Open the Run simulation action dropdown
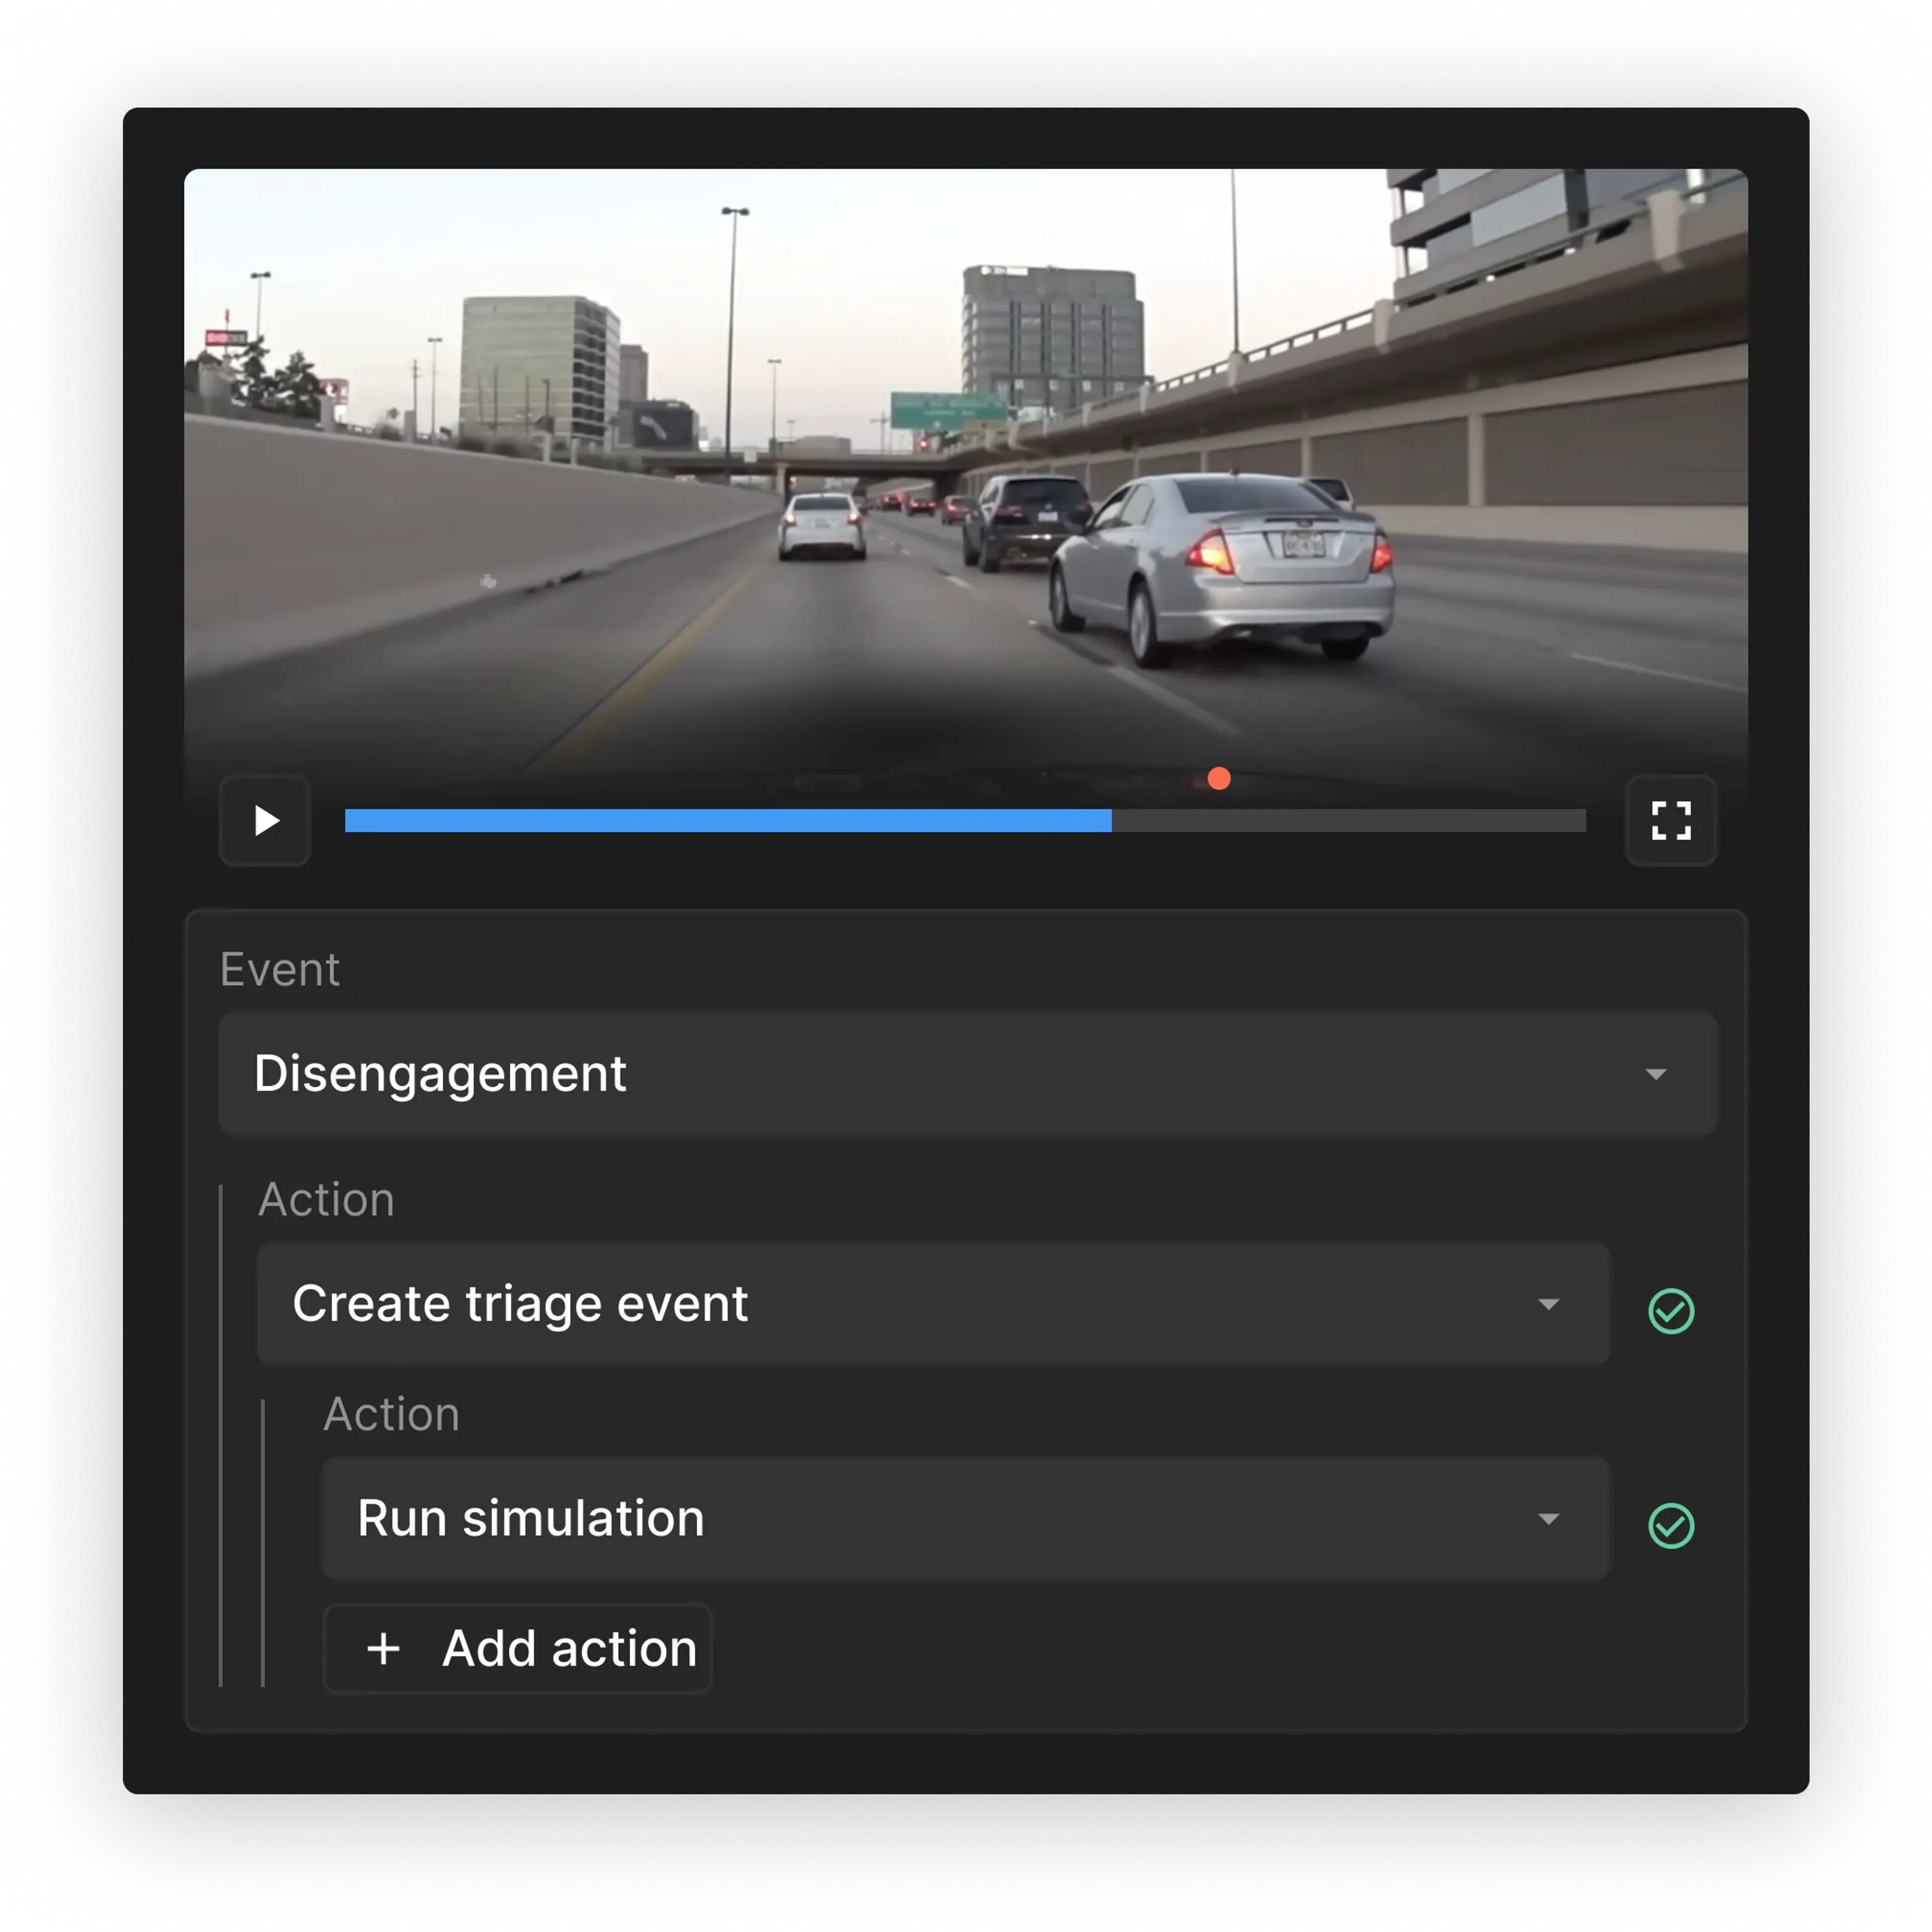 click(966, 1519)
